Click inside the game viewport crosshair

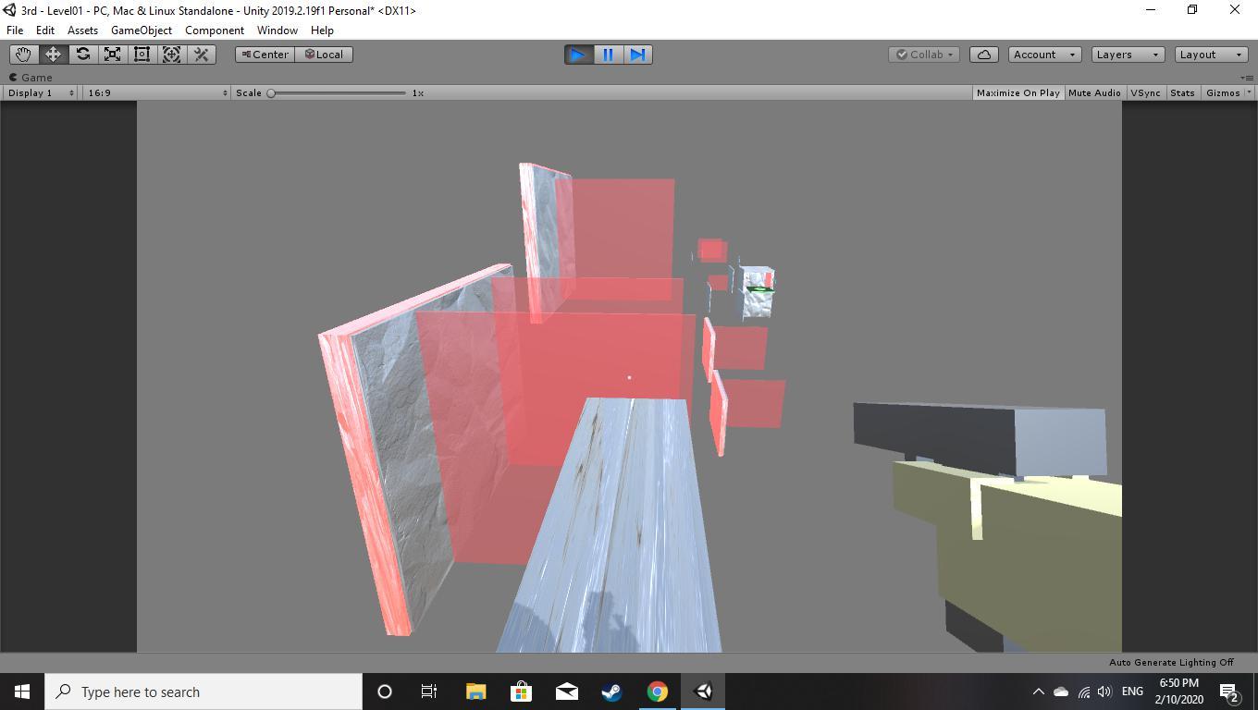point(629,377)
